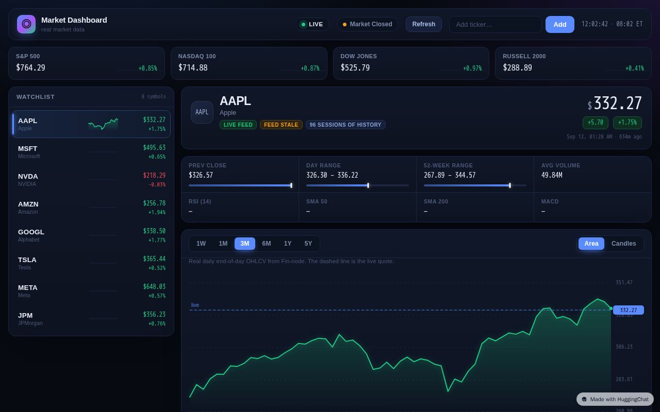Open the NASDAQ 100 index card
Viewport: 660px width, 412px height.
click(x=249, y=63)
